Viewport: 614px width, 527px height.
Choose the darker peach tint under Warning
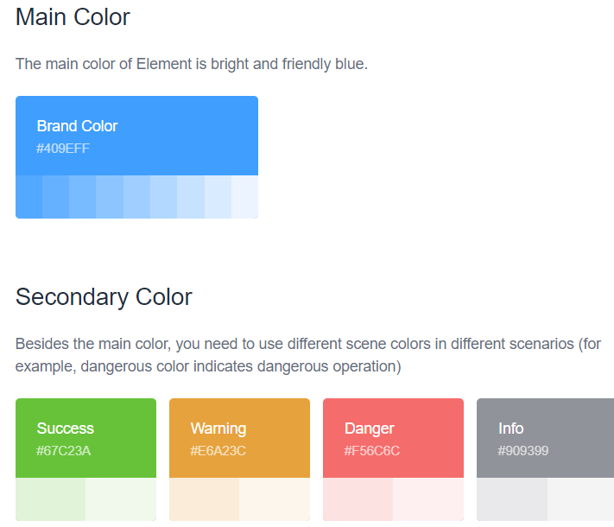[204, 499]
